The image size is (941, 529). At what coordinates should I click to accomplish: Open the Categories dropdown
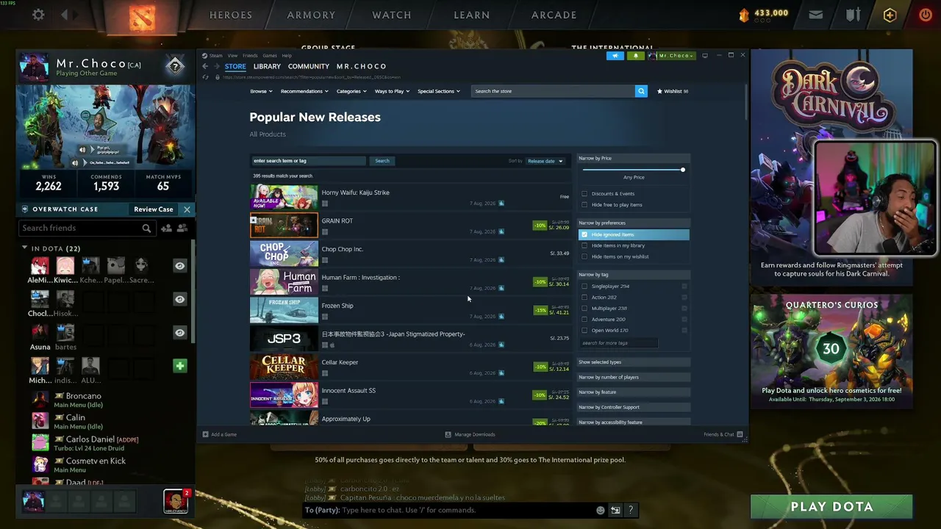(x=351, y=91)
